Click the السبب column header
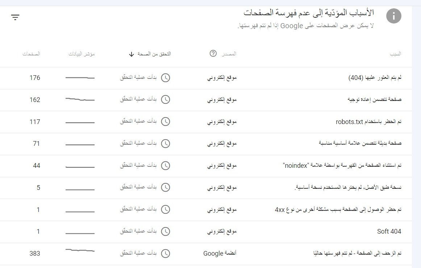The image size is (421, 268). 395,54
